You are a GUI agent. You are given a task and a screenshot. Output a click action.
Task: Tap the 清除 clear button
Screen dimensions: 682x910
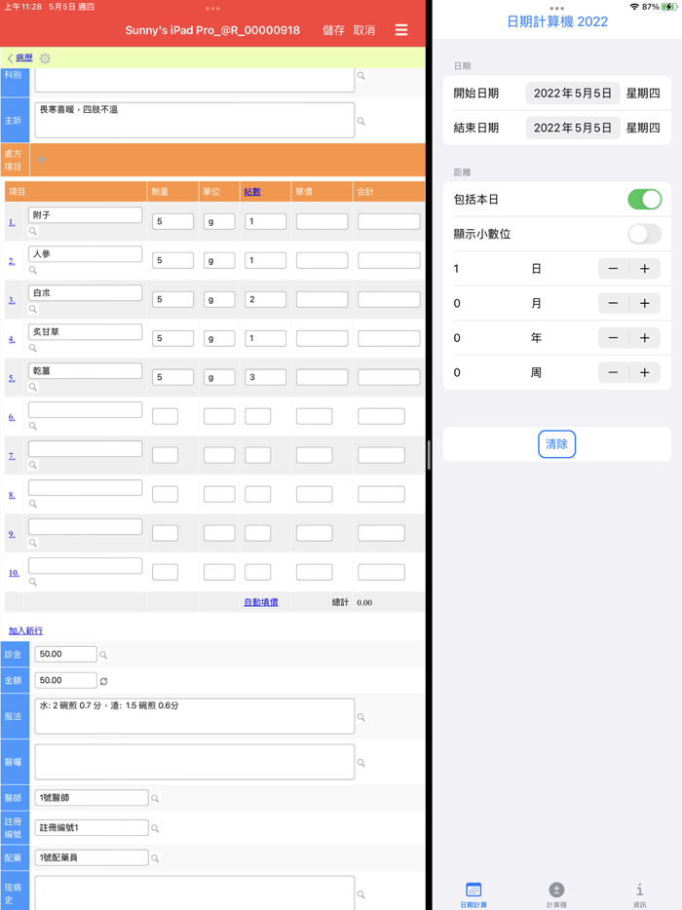click(x=556, y=444)
